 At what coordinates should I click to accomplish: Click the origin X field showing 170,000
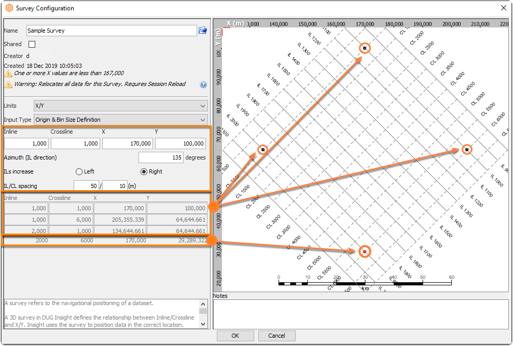pyautogui.click(x=127, y=143)
